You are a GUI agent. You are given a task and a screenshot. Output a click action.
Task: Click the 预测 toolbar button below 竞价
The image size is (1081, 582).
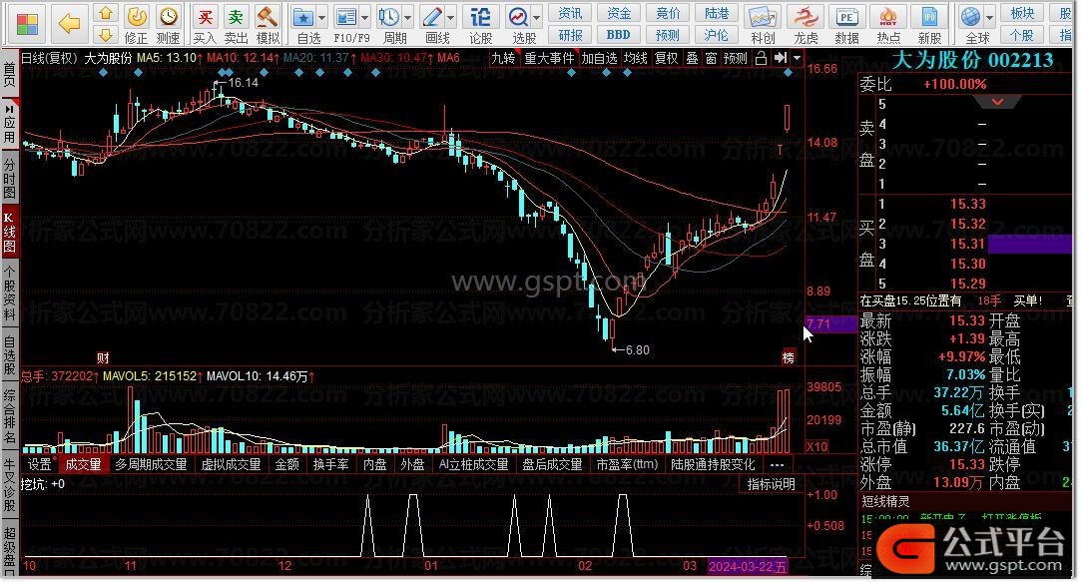click(668, 35)
